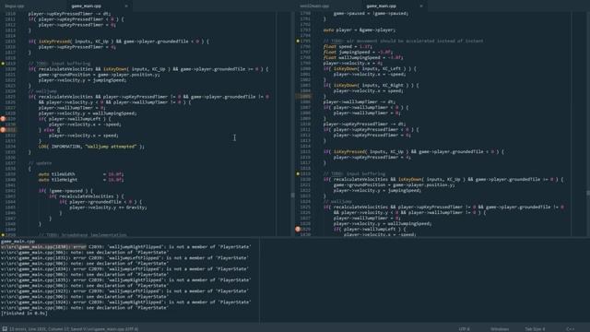The height and width of the screenshot is (332, 590).
Task: Click red error marker on right pane line 1829
Action: coord(298,229)
